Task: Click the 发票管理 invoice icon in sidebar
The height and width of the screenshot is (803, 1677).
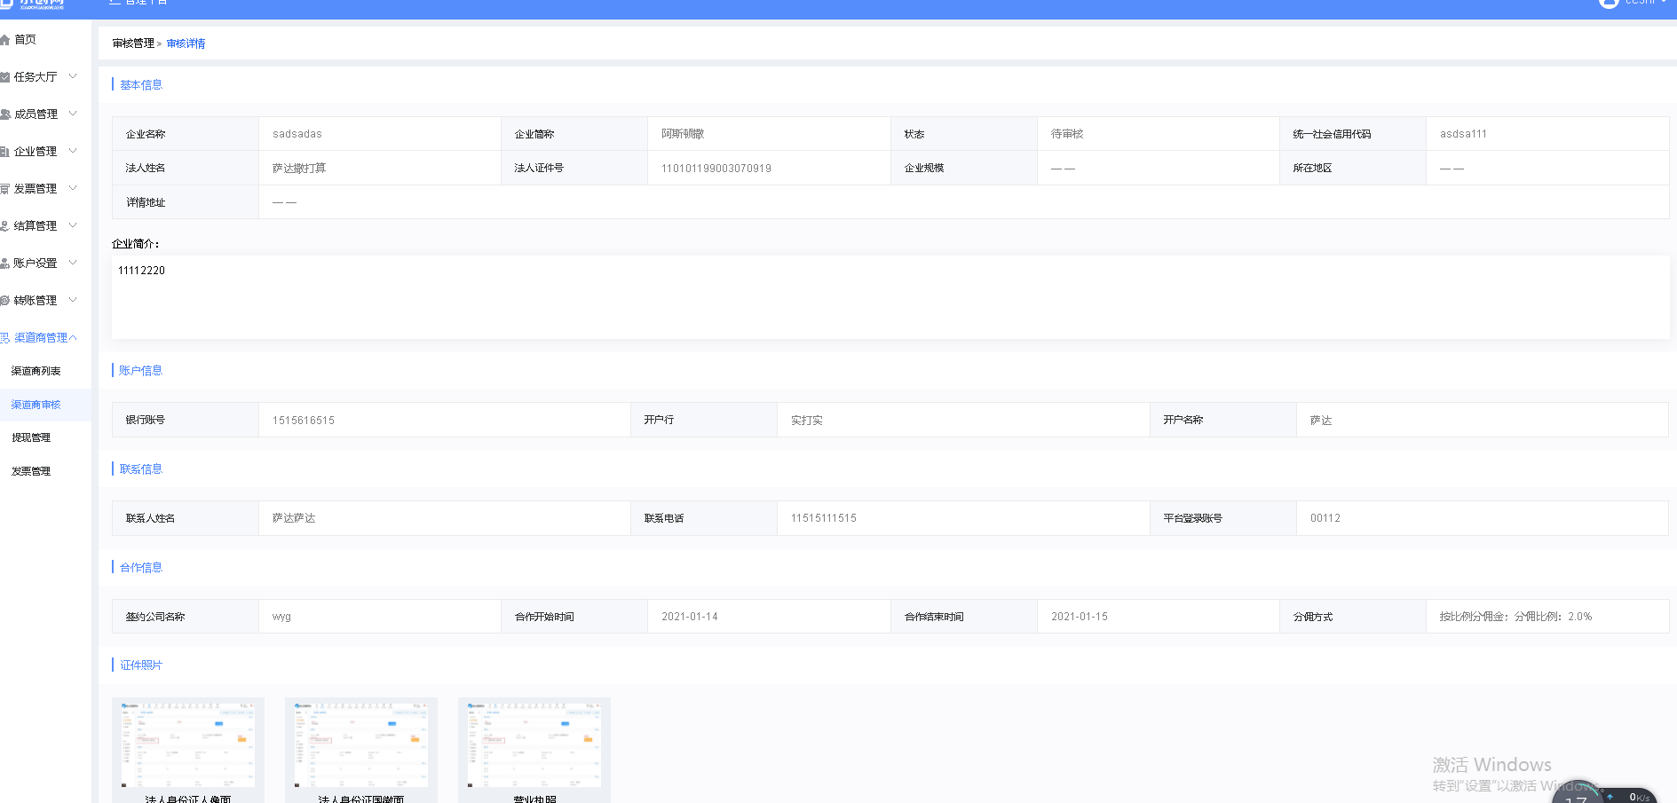Action: click(x=5, y=189)
